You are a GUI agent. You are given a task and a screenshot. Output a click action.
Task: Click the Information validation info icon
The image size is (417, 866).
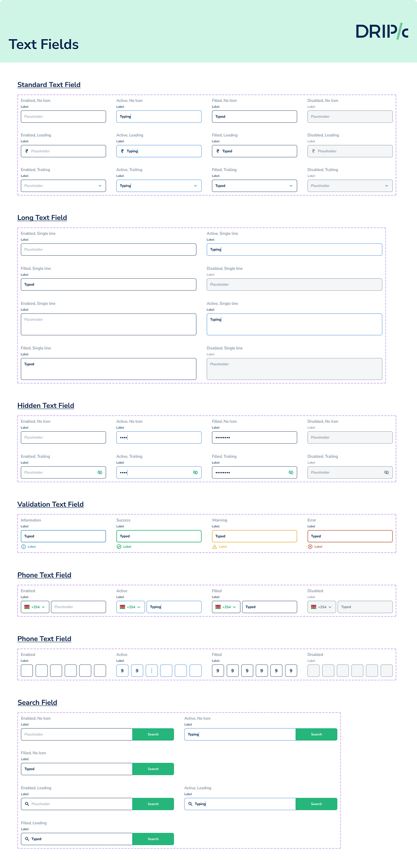(23, 547)
